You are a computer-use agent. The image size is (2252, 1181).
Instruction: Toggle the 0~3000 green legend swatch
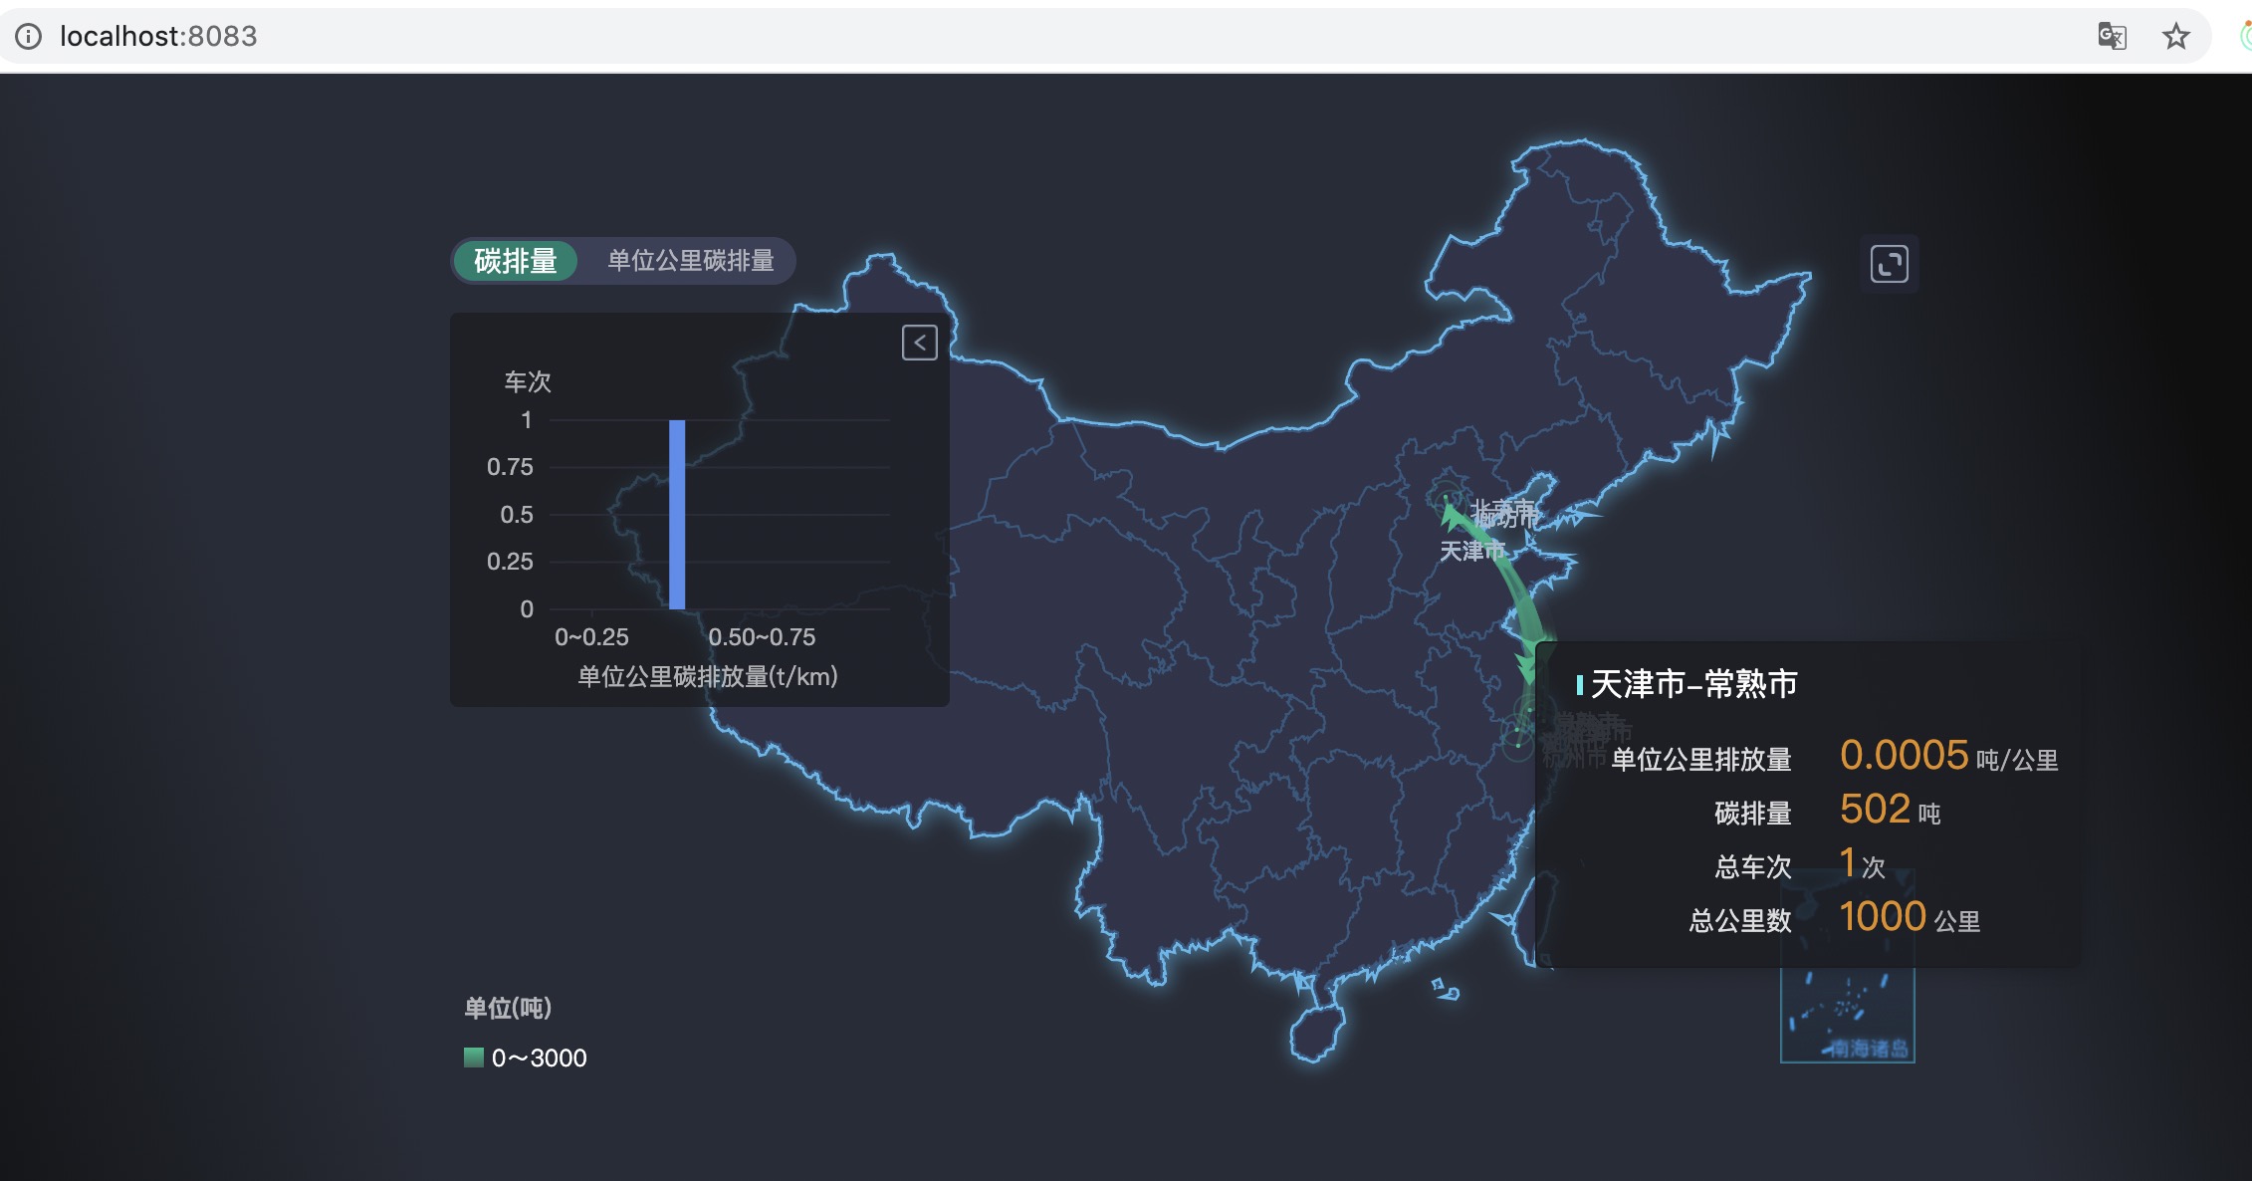474,1057
